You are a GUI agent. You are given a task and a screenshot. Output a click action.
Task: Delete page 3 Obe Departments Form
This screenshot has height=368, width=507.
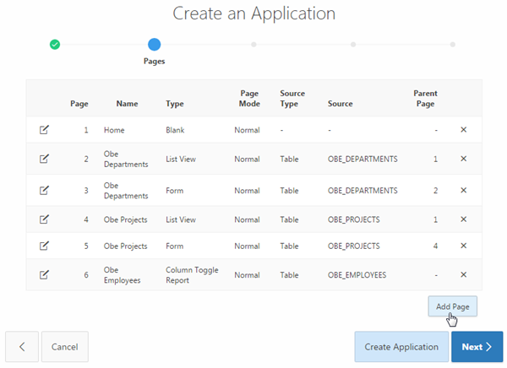pos(463,190)
